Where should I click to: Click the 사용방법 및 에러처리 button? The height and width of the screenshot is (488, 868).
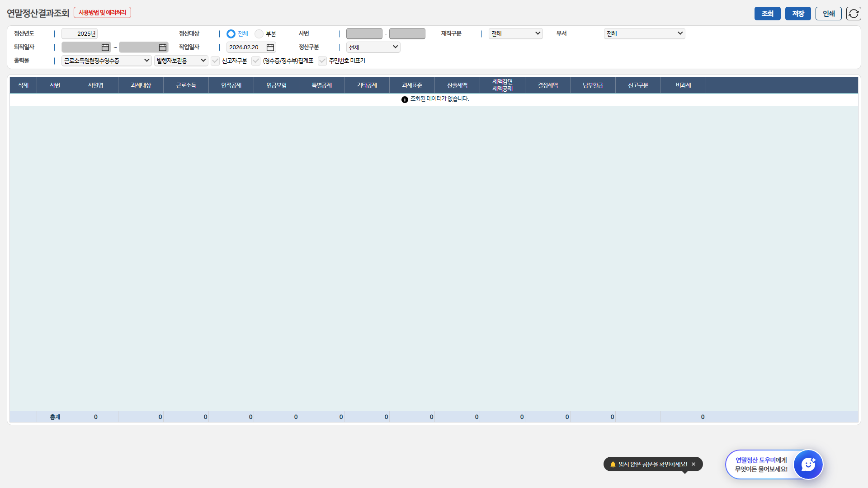click(x=102, y=13)
